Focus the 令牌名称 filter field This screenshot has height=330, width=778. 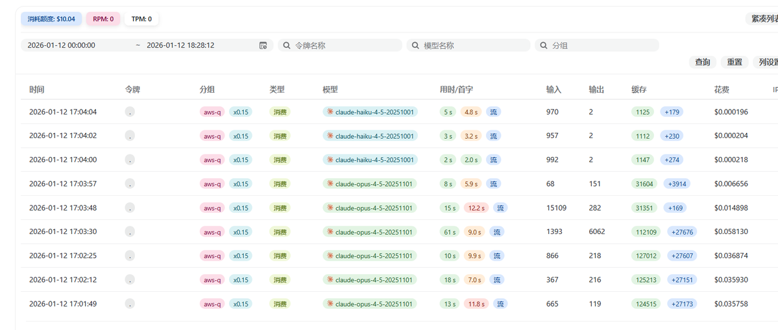pyautogui.click(x=340, y=45)
